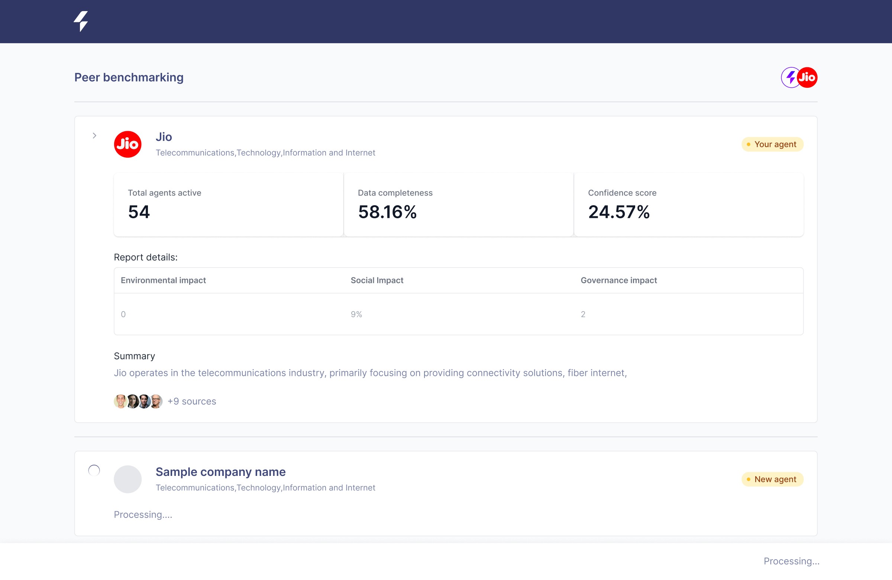
Task: Click the Social Impact column header
Action: tap(376, 280)
